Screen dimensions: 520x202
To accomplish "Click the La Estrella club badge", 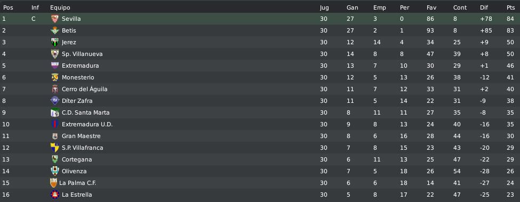I will coord(55,195).
